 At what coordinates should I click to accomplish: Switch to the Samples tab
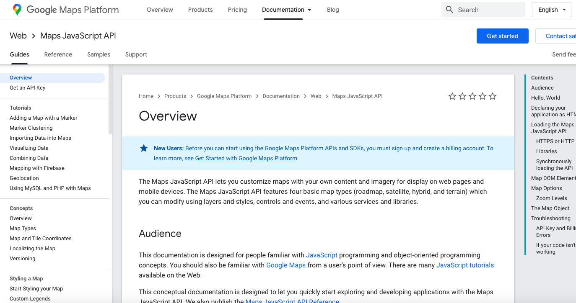coord(99,54)
